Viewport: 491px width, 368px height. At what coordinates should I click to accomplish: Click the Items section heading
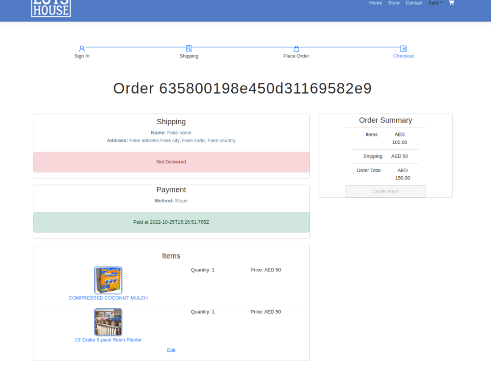pos(171,256)
